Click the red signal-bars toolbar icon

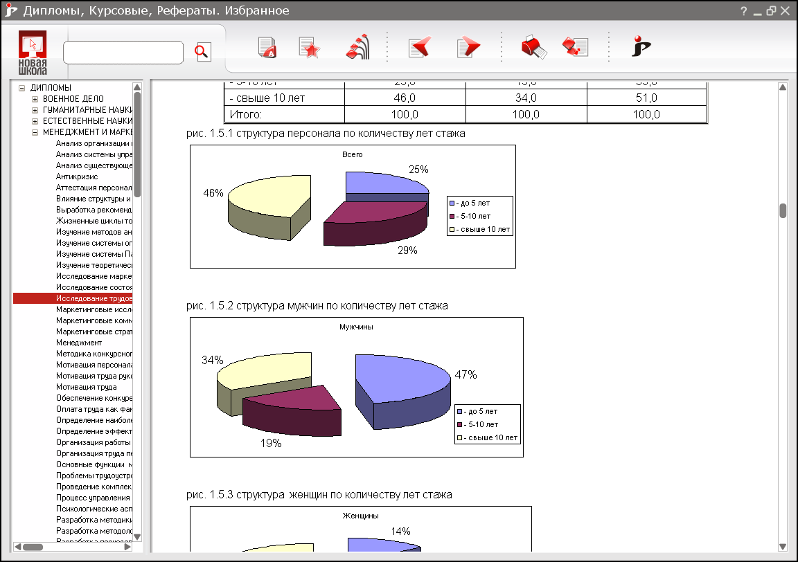pos(357,48)
